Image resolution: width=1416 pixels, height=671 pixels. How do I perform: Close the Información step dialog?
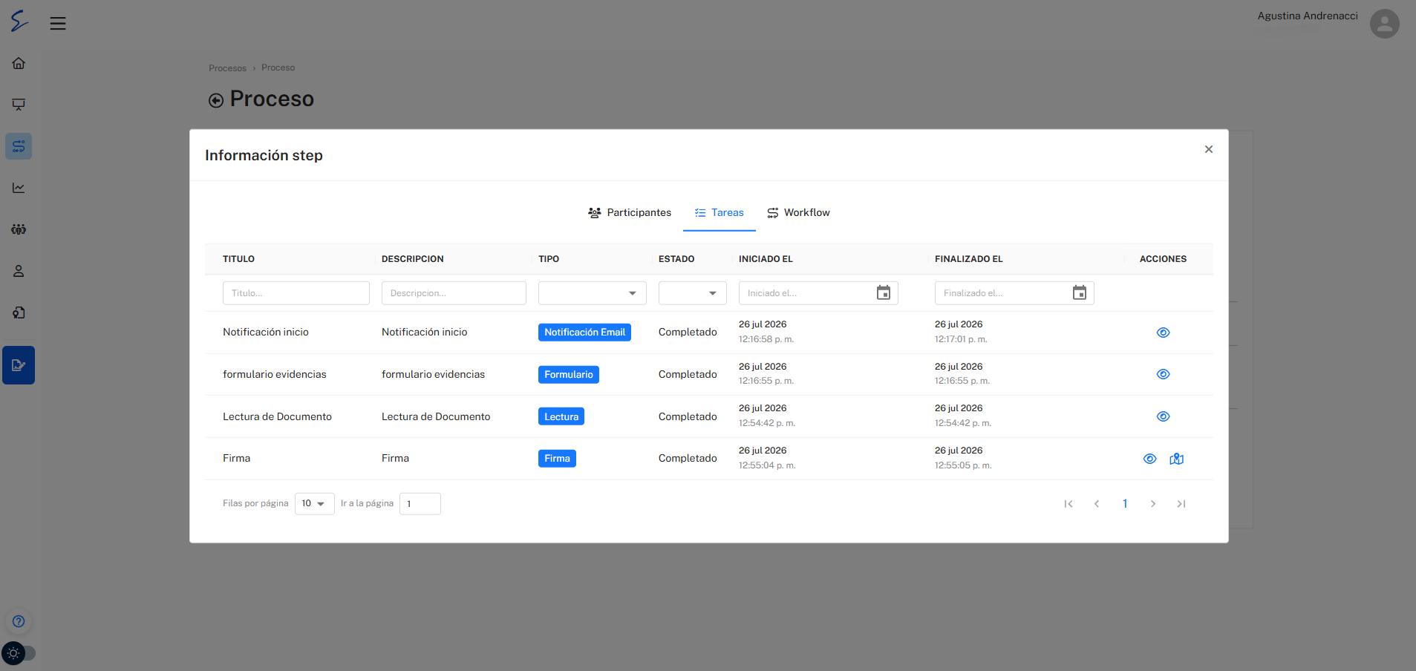point(1209,149)
